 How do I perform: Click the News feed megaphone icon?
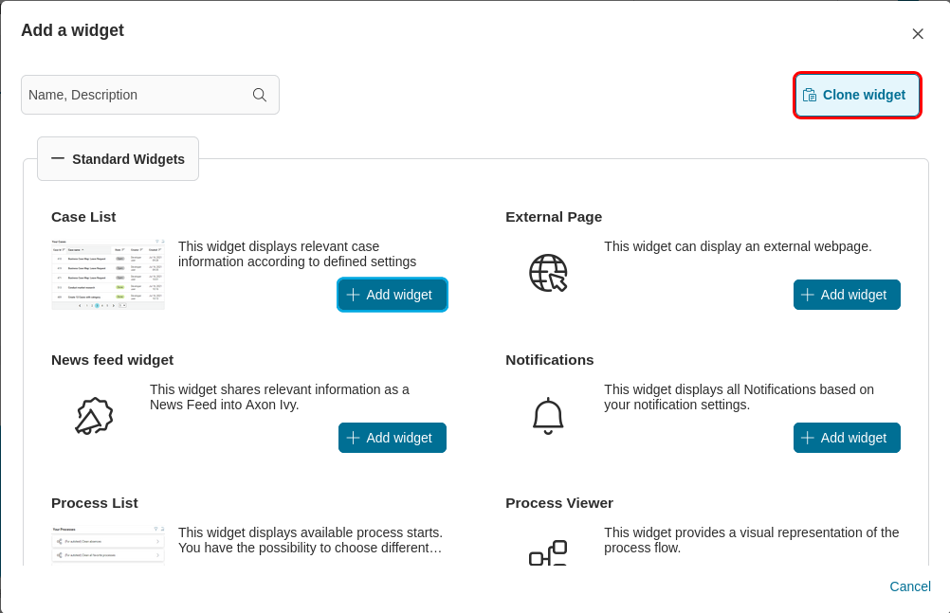tap(94, 416)
